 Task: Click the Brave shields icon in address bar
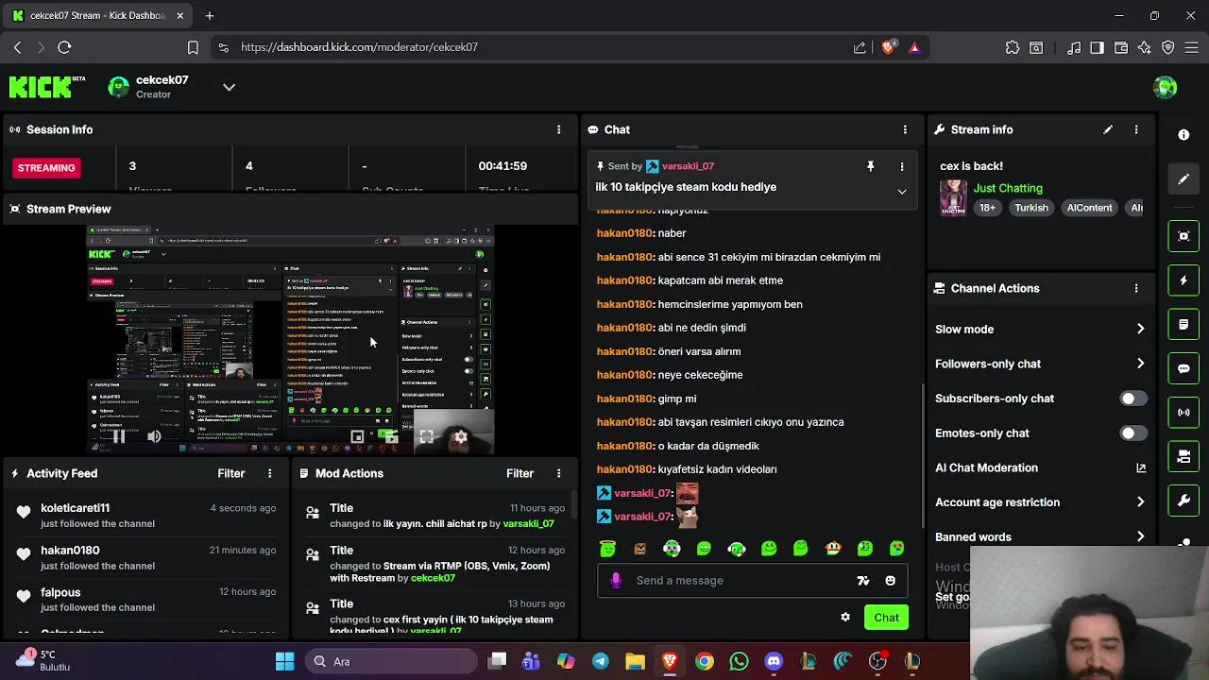click(x=888, y=47)
